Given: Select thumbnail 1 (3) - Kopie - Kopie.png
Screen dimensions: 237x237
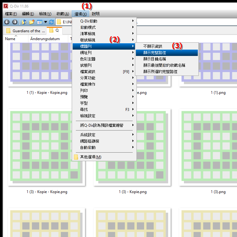Looking at the screenshot, I should (40, 147).
